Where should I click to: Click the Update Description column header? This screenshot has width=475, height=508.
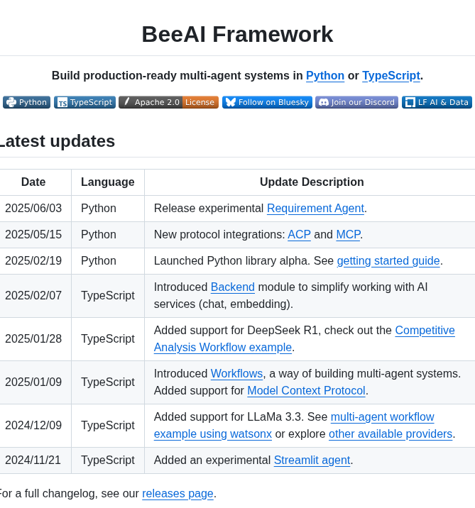[x=312, y=182]
